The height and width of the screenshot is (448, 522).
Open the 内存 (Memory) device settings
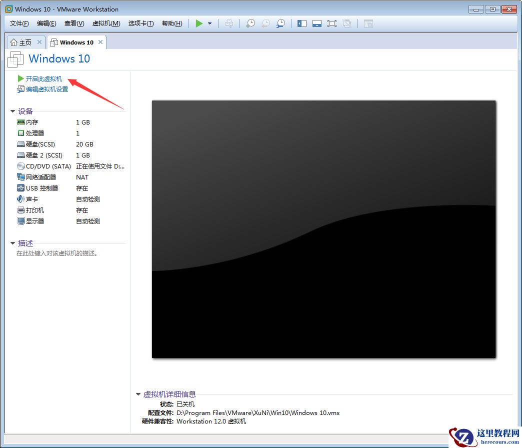[x=31, y=122]
